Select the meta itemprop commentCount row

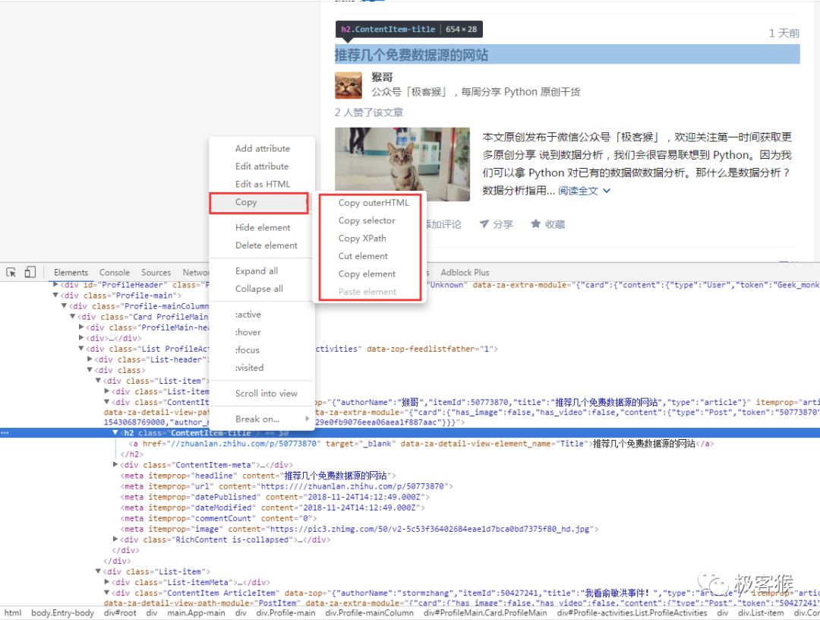[219, 518]
